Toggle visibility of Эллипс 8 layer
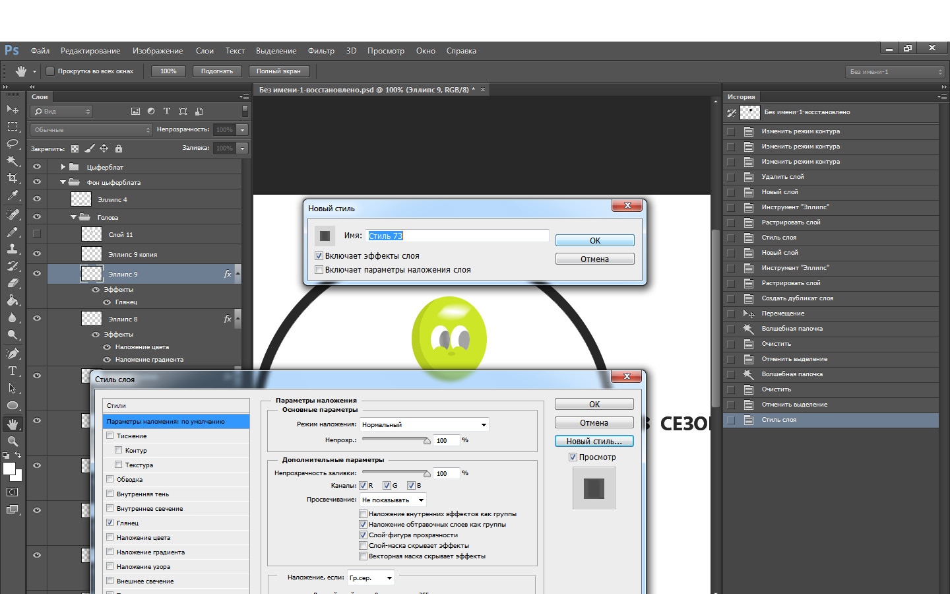 tap(37, 318)
